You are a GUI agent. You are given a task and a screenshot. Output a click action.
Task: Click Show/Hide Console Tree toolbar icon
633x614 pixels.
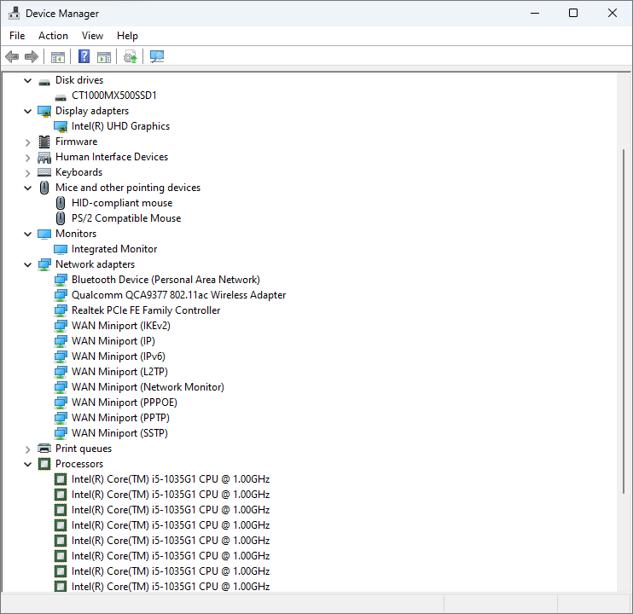coord(58,57)
